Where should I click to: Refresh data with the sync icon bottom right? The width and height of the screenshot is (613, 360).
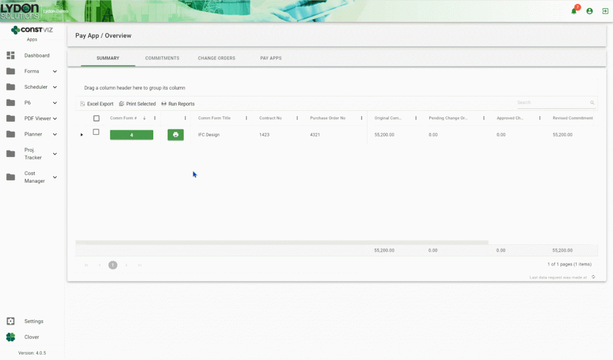[x=593, y=277]
